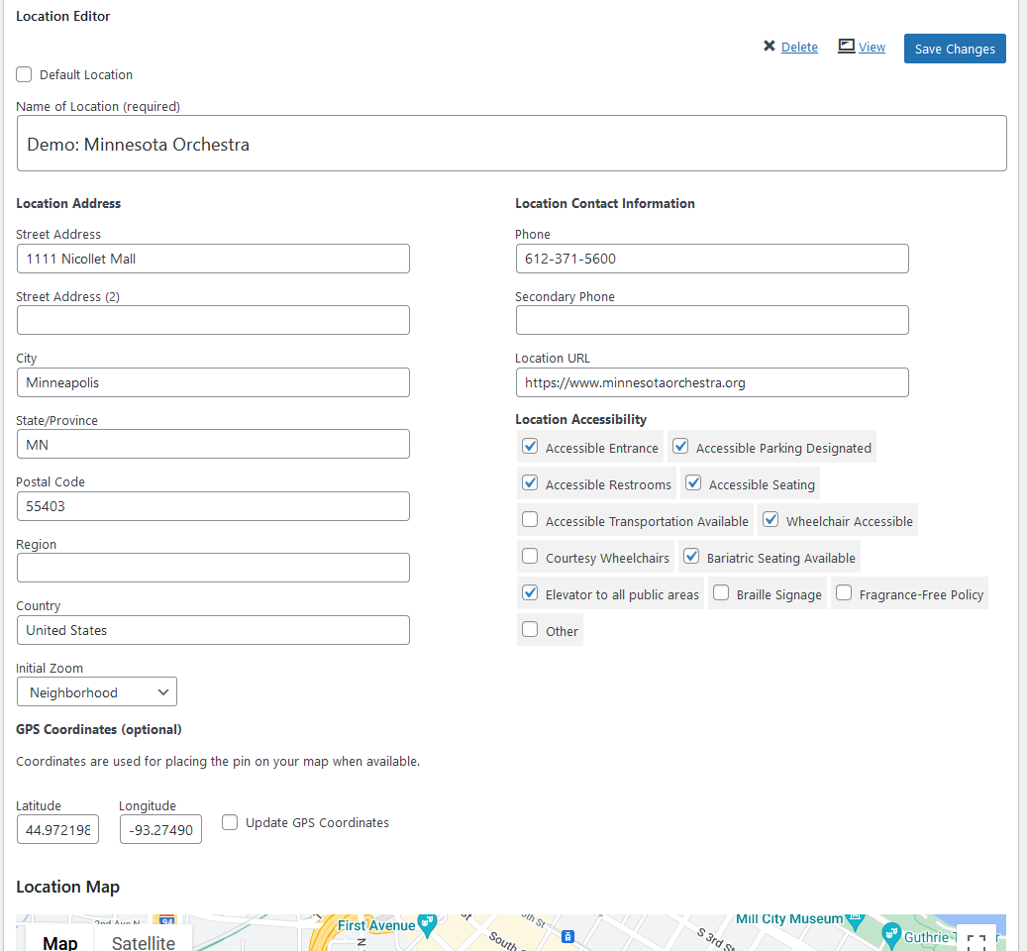Toggle map fullscreen view button
The image size is (1027, 951).
tap(976, 940)
